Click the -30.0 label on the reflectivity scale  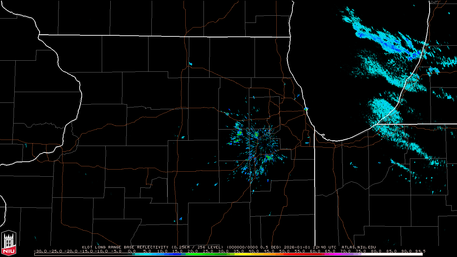pyautogui.click(x=40, y=251)
